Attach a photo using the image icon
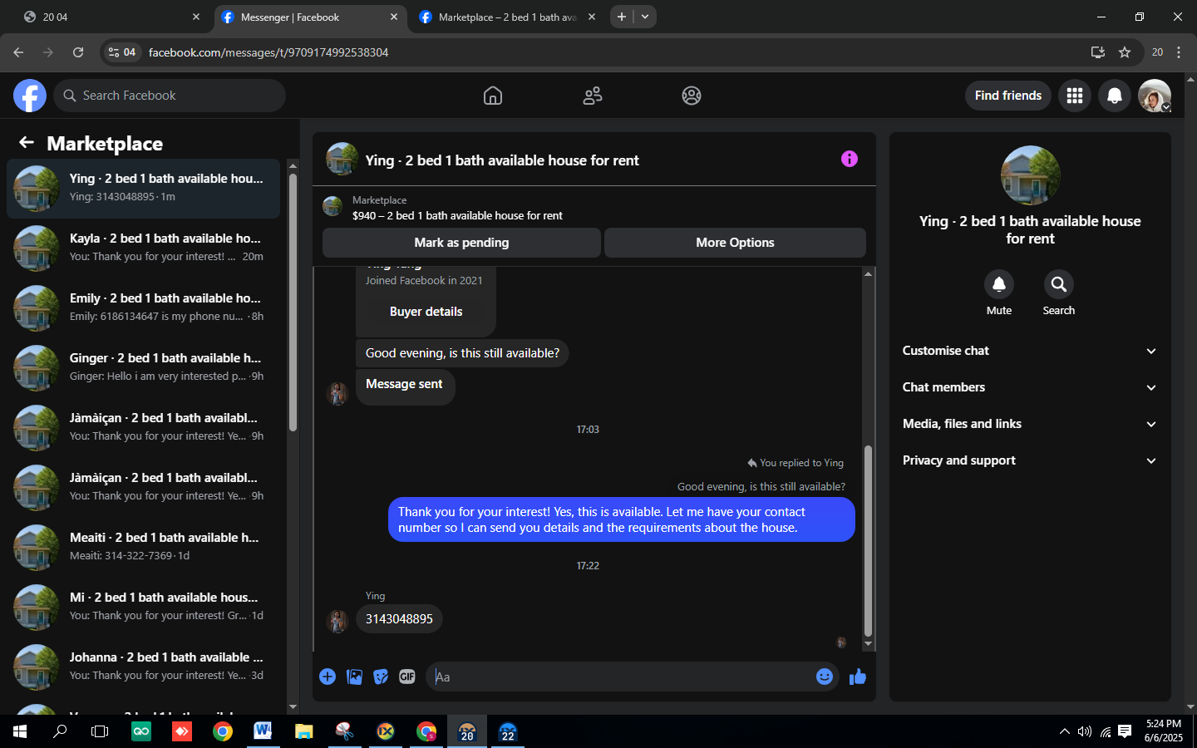The width and height of the screenshot is (1197, 748). click(x=354, y=677)
